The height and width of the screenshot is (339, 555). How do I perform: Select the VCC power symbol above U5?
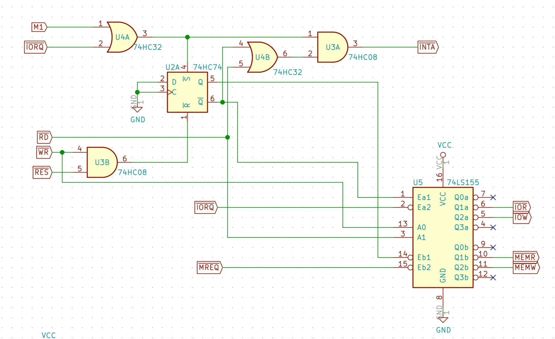(443, 155)
